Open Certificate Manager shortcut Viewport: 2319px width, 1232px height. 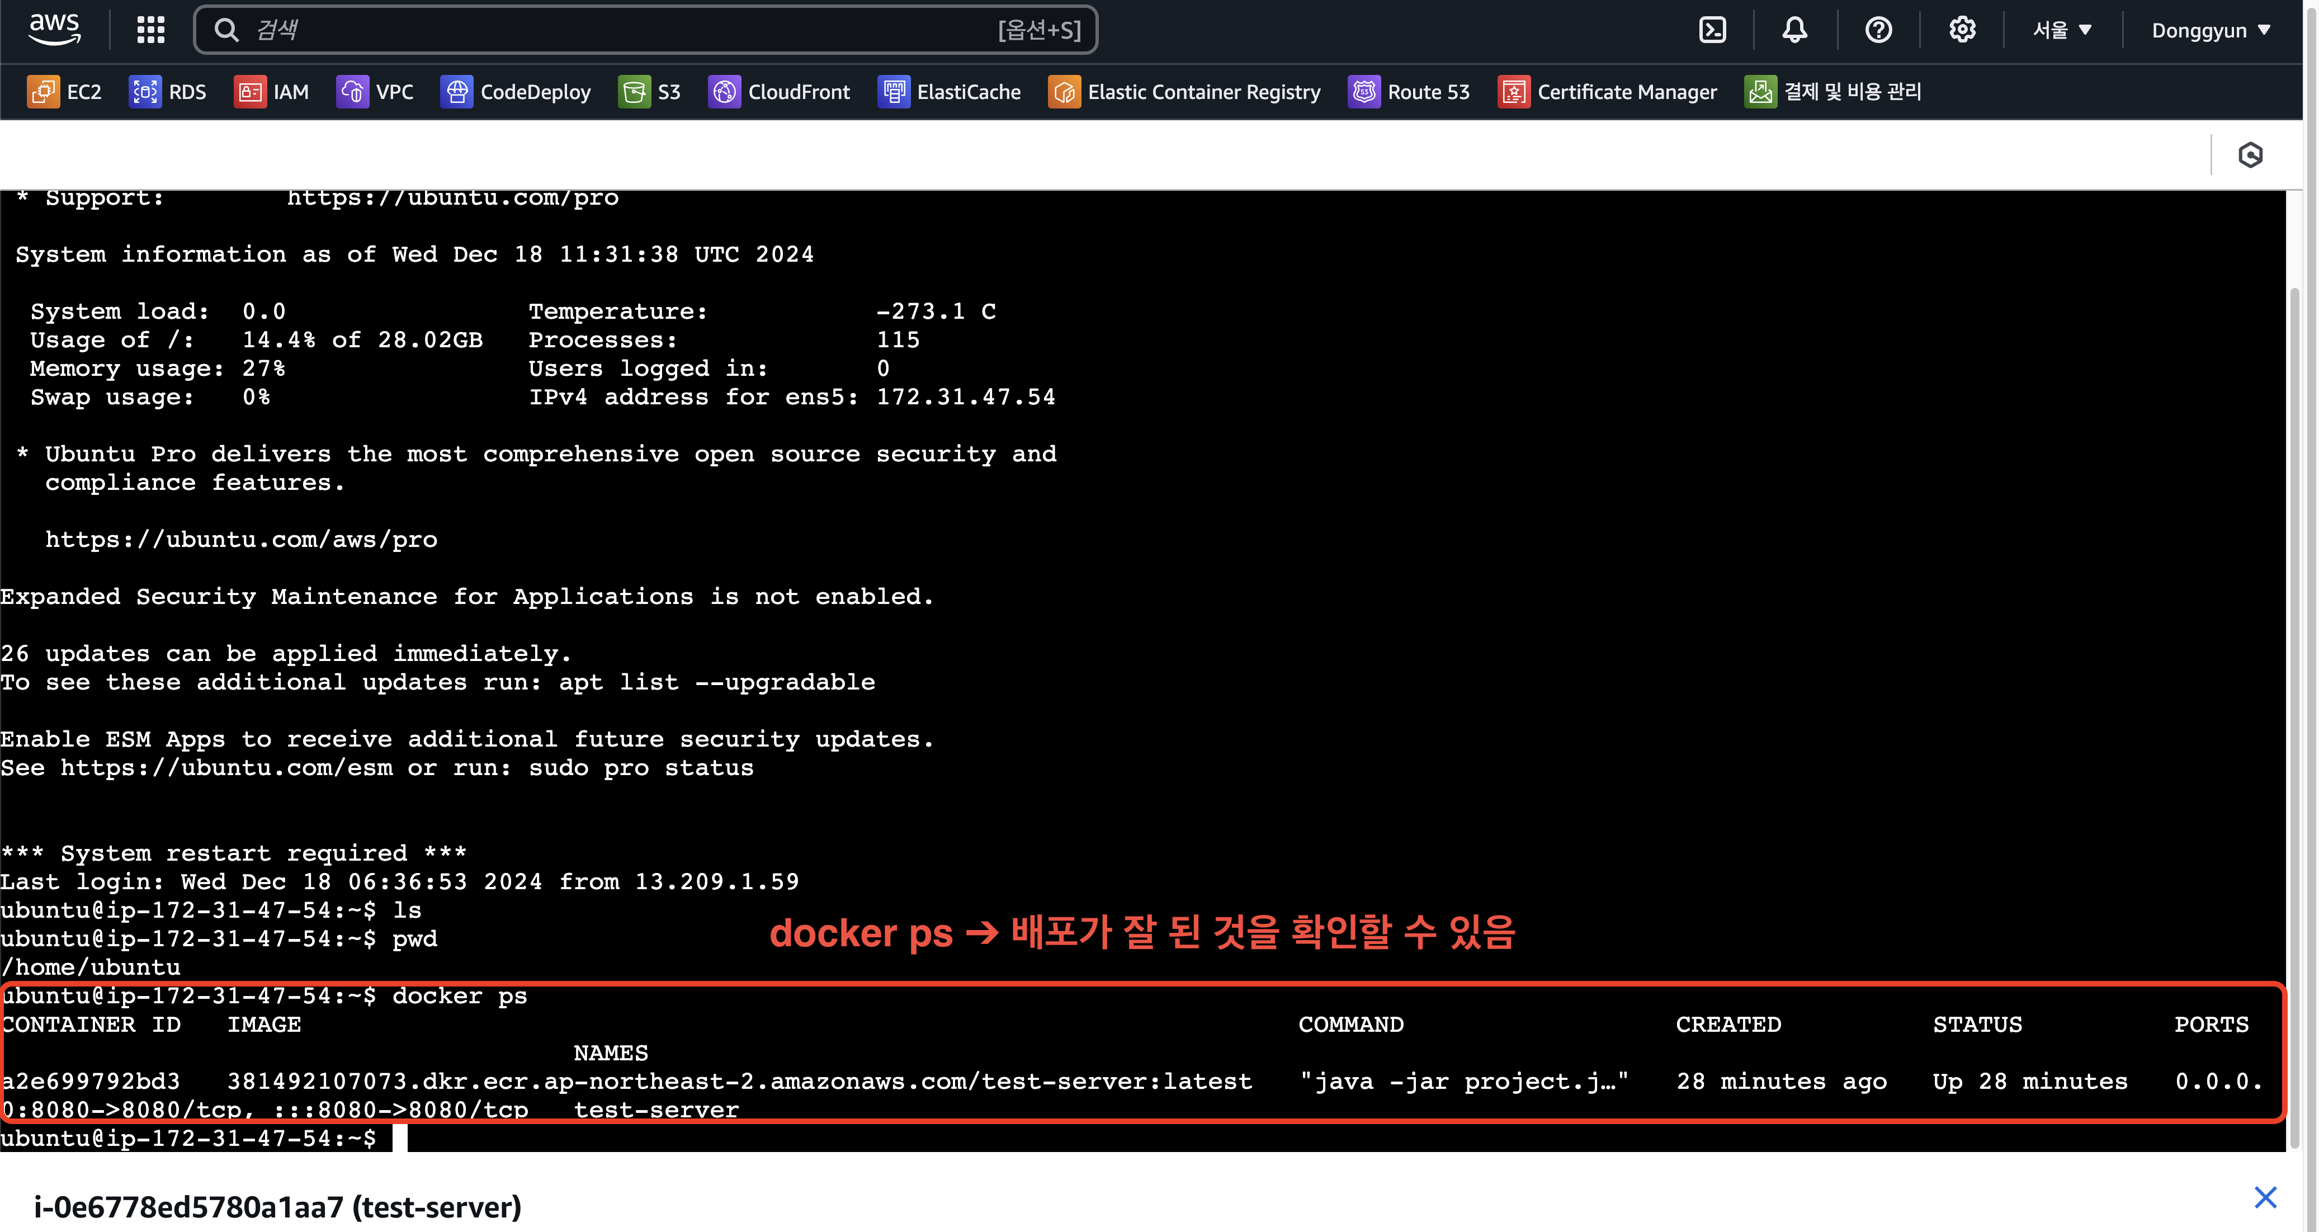(1608, 92)
